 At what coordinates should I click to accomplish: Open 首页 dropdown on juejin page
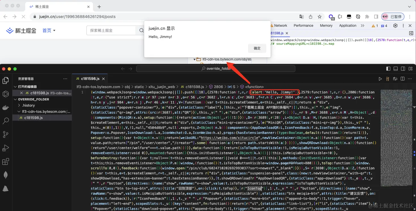49,30
